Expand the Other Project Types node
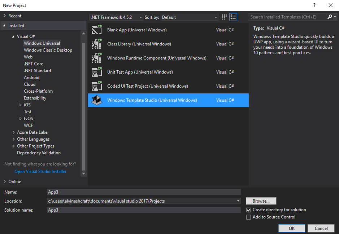339x234 pixels. pyautogui.click(x=13, y=146)
